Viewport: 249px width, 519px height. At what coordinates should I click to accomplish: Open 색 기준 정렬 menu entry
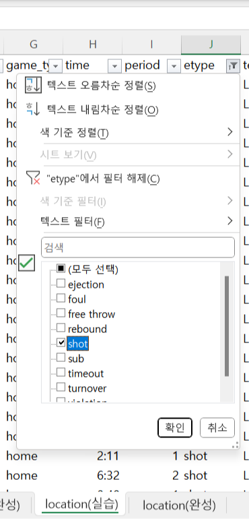coord(129,133)
